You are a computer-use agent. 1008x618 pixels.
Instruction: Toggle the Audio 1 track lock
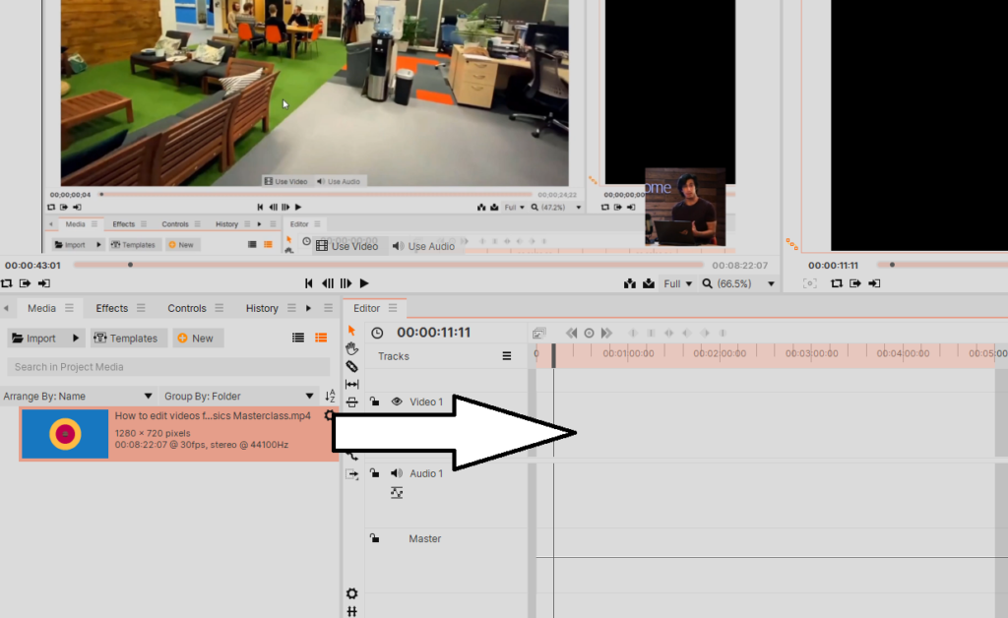pyautogui.click(x=374, y=473)
